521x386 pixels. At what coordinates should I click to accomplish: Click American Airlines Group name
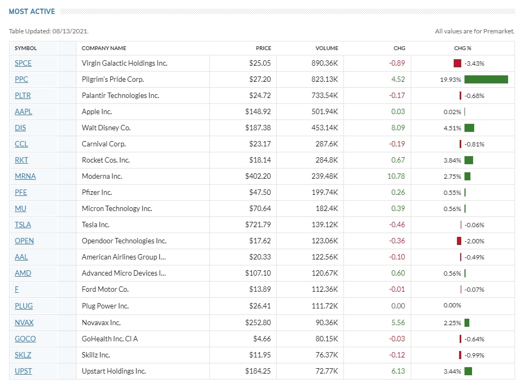tap(124, 257)
